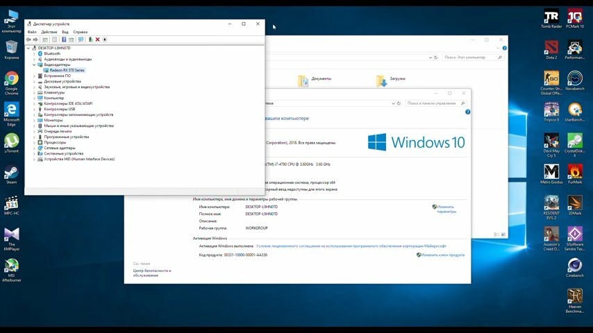
Task: Select the Microsoft Edge desktop icon
Action: click(x=11, y=114)
